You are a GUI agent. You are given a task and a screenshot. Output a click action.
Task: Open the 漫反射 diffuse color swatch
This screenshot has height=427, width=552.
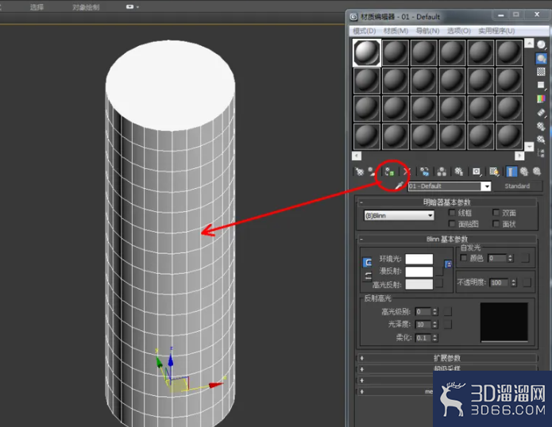click(419, 271)
